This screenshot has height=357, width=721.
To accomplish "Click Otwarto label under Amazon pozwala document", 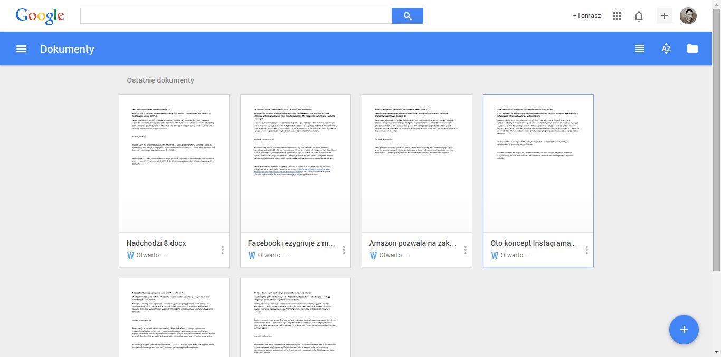I will point(391,255).
